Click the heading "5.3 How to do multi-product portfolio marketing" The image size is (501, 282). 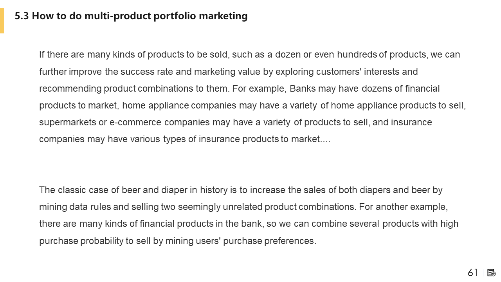[131, 16]
